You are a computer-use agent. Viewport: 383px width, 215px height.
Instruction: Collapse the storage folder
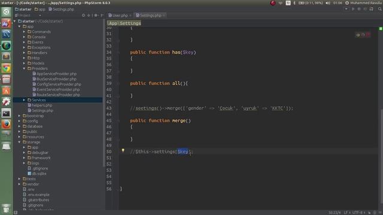[20, 142]
